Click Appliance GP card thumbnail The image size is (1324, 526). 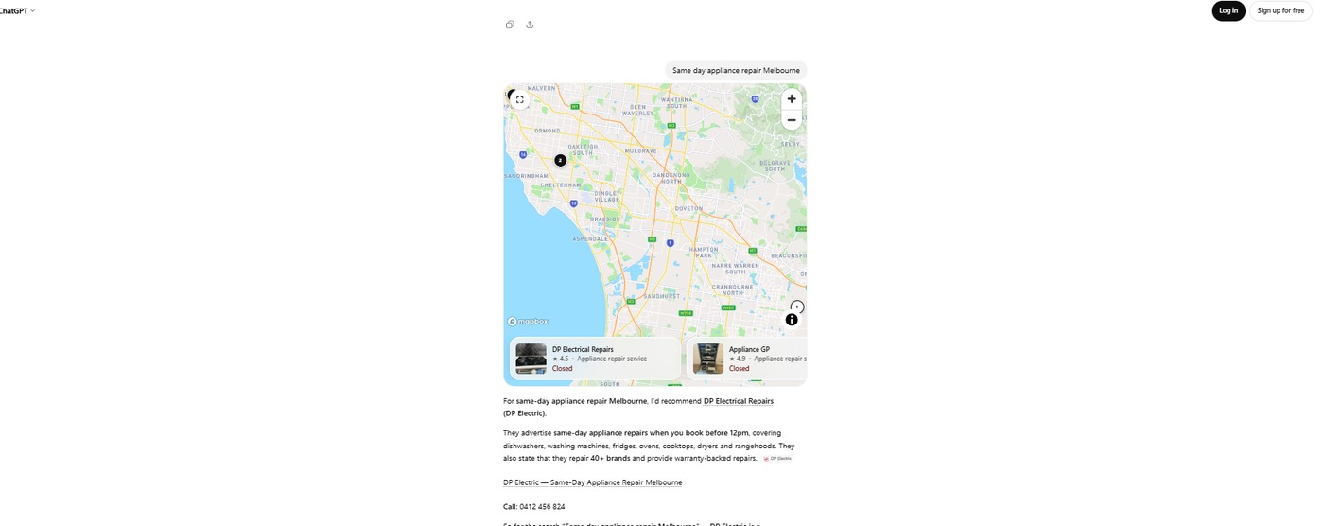point(708,359)
